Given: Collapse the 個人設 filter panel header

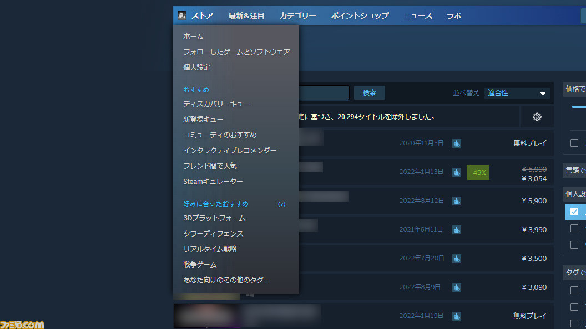Looking at the screenshot, I should (574, 194).
